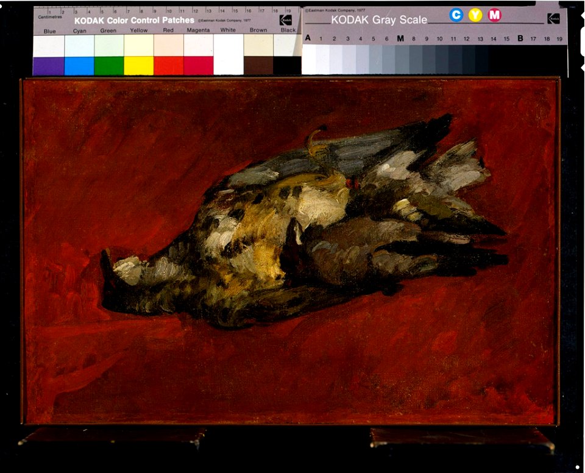The height and width of the screenshot is (473, 585).
Task: Click Kodak logo on Color Control Patches card
Action: (x=285, y=20)
